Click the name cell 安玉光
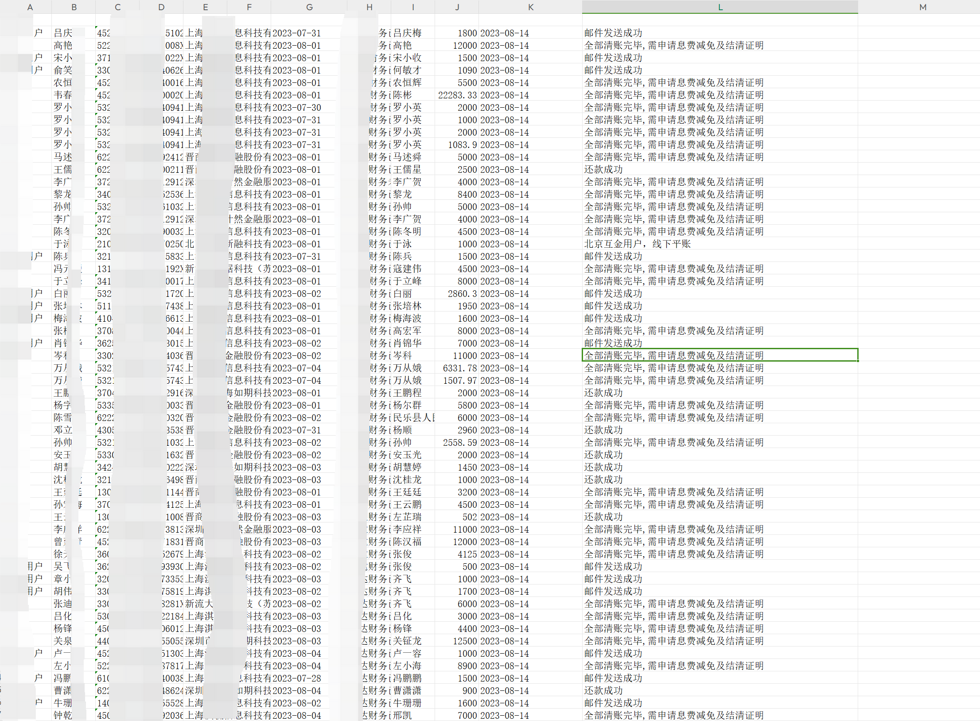The height and width of the screenshot is (721, 980). point(413,455)
